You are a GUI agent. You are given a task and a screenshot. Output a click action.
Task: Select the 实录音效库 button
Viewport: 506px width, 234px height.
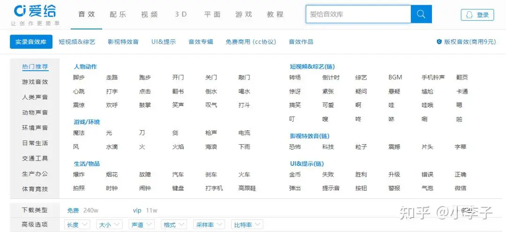tap(31, 42)
